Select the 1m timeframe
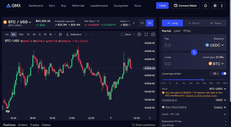The width and height of the screenshot is (231, 127). click(x=7, y=34)
